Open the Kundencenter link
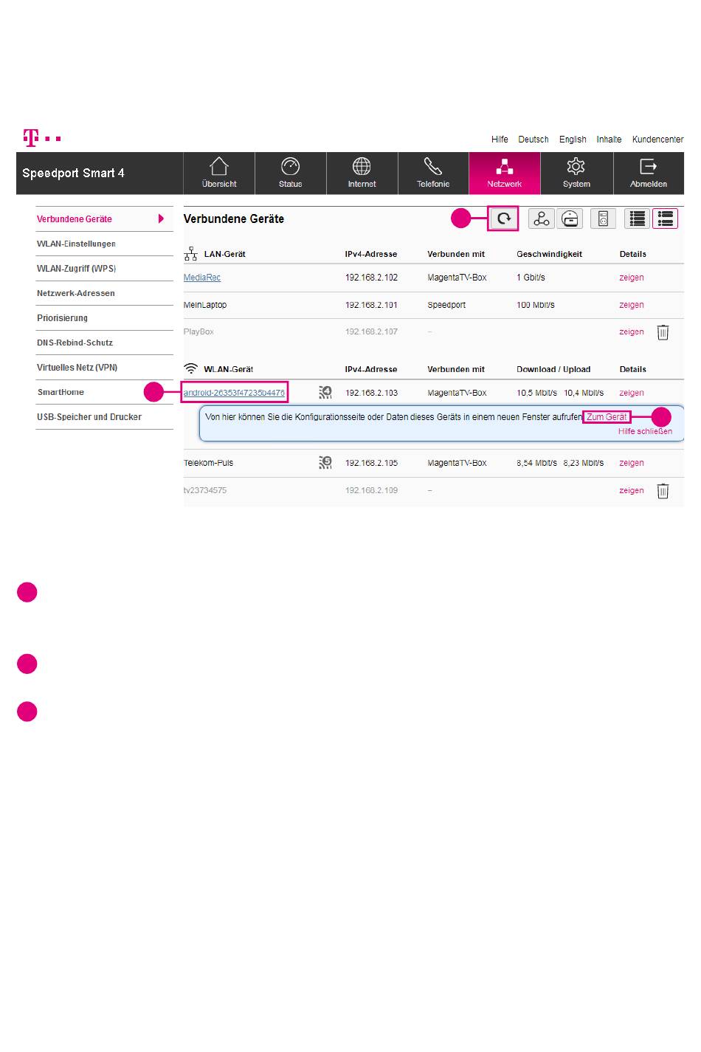 click(x=658, y=140)
